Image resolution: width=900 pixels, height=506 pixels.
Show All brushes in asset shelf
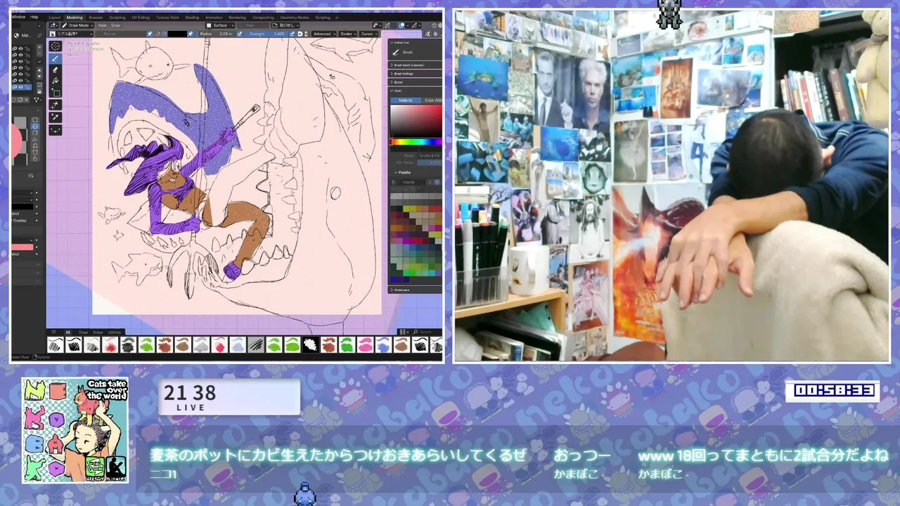pos(67,332)
